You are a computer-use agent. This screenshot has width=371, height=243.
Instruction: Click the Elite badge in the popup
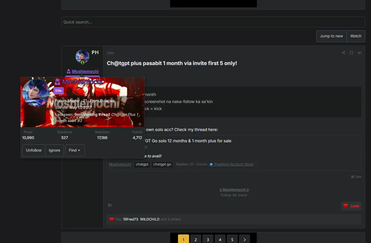point(59,91)
